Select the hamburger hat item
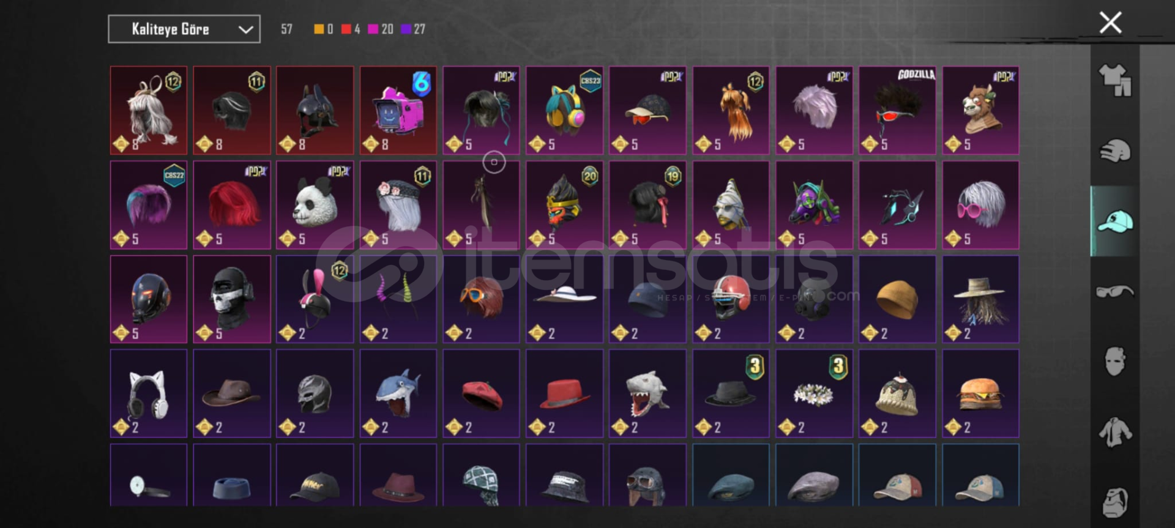The height and width of the screenshot is (528, 1175). click(980, 393)
